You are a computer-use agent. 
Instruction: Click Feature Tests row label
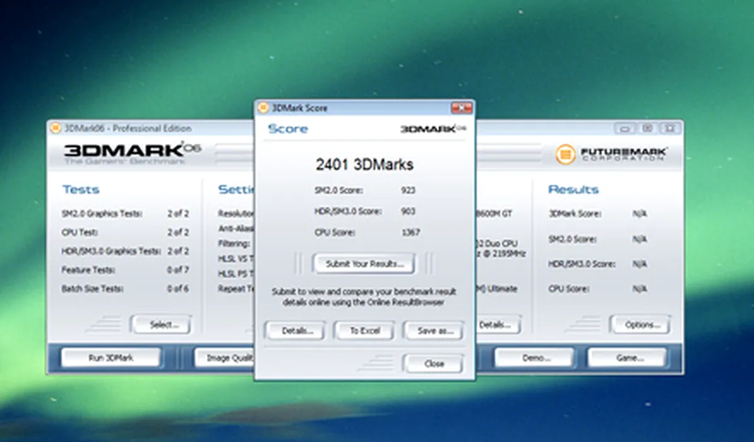click(x=88, y=270)
